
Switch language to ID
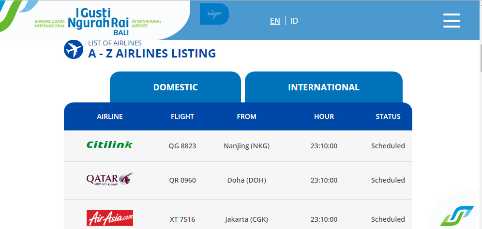pos(294,21)
